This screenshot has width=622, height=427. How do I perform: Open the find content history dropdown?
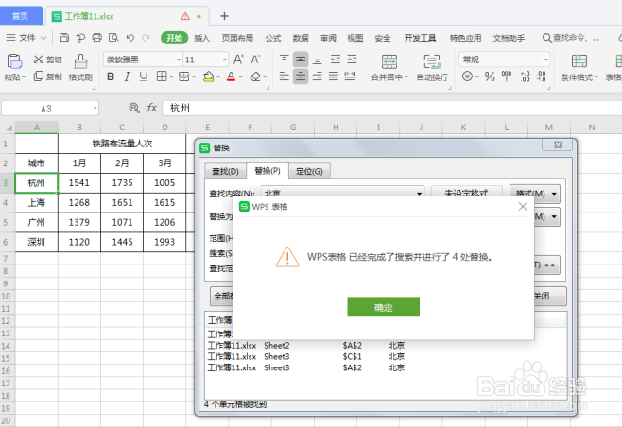419,193
